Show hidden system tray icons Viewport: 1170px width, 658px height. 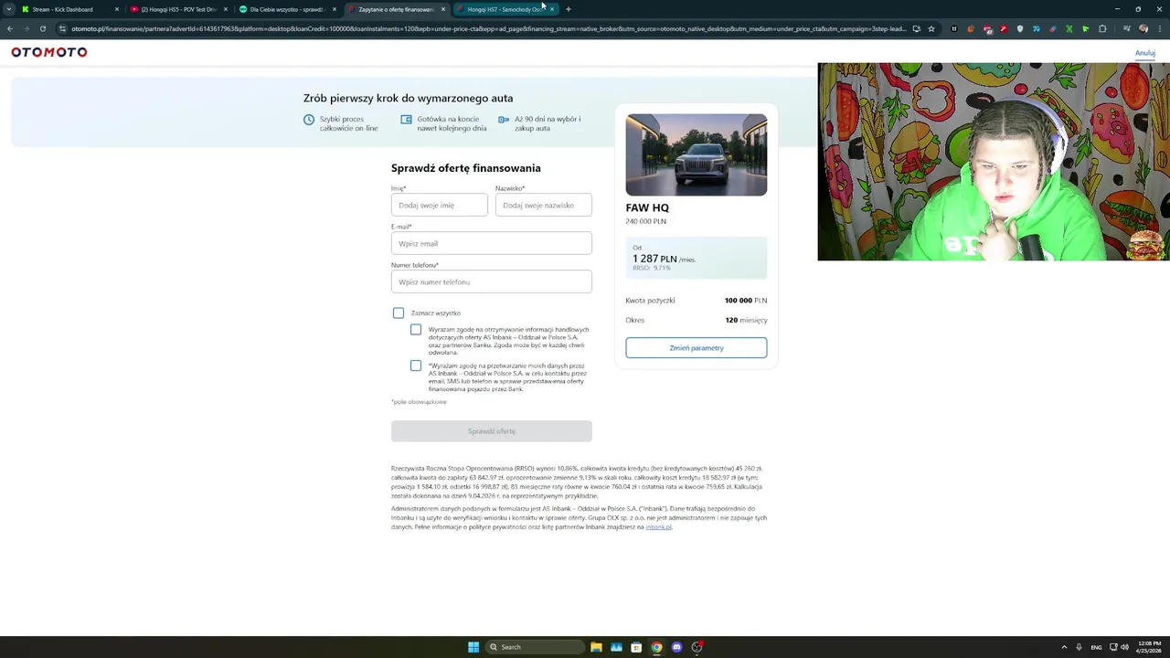point(1064,647)
